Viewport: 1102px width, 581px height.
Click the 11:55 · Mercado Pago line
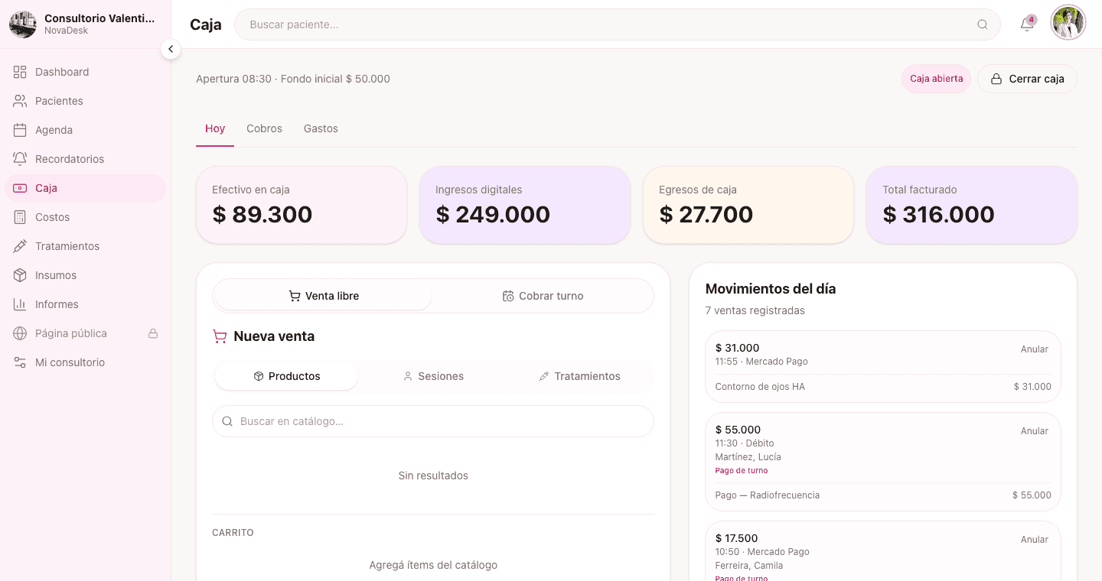[761, 362]
